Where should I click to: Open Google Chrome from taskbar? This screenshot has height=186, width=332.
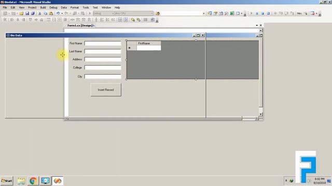[33, 181]
